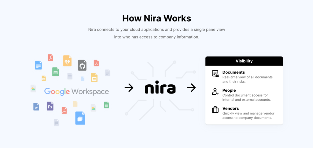This screenshot has width=313, height=148.
Task: Click the arrow between Google Workspace and nira
Action: (x=129, y=88)
